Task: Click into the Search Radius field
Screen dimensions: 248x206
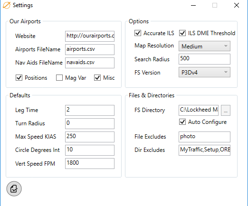Action: pos(204,59)
